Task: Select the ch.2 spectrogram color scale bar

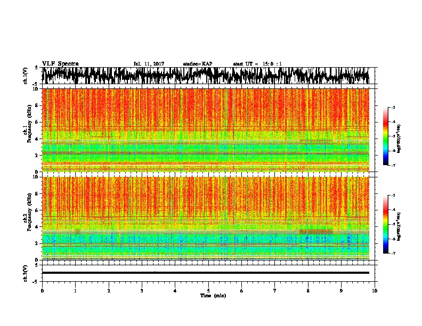Action: 385,224
